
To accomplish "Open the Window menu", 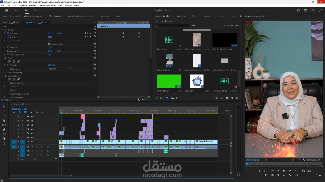I will point(68,6).
